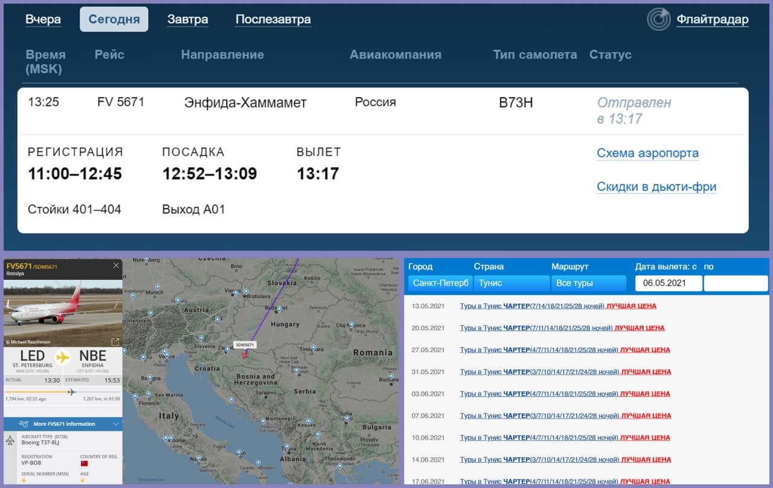Viewport: 773px width, 488px height.
Task: Open the Маршрут dropdown showing Все туры
Action: click(589, 284)
